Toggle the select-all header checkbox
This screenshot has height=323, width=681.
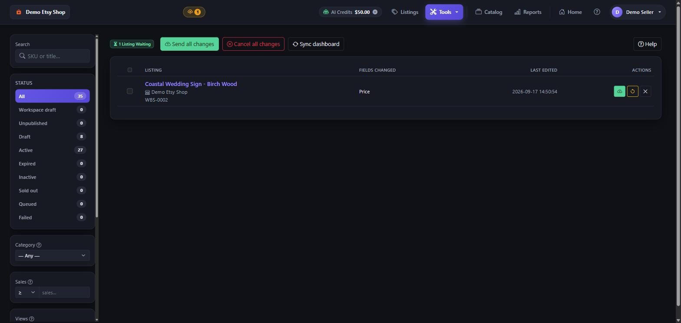129,70
